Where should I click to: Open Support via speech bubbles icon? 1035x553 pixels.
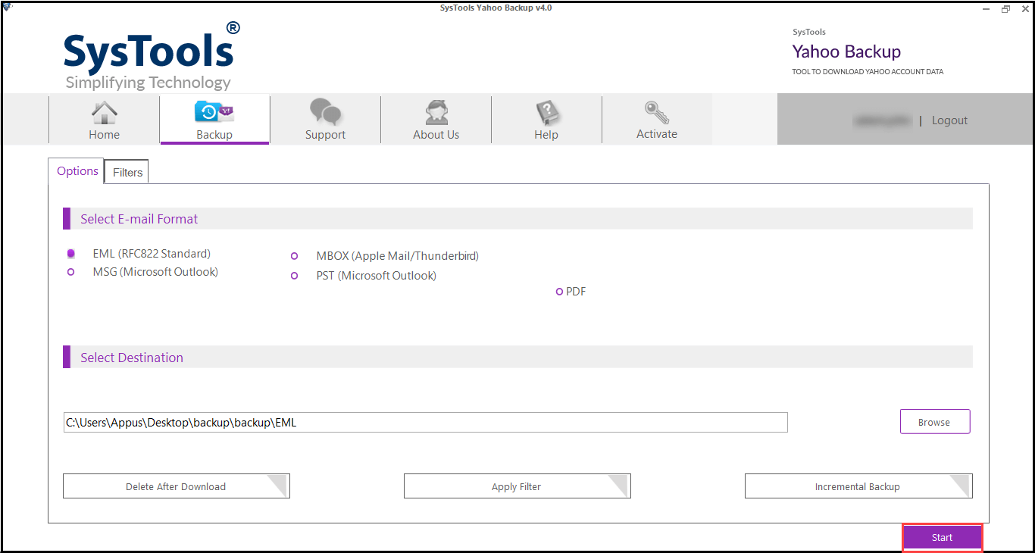[325, 113]
